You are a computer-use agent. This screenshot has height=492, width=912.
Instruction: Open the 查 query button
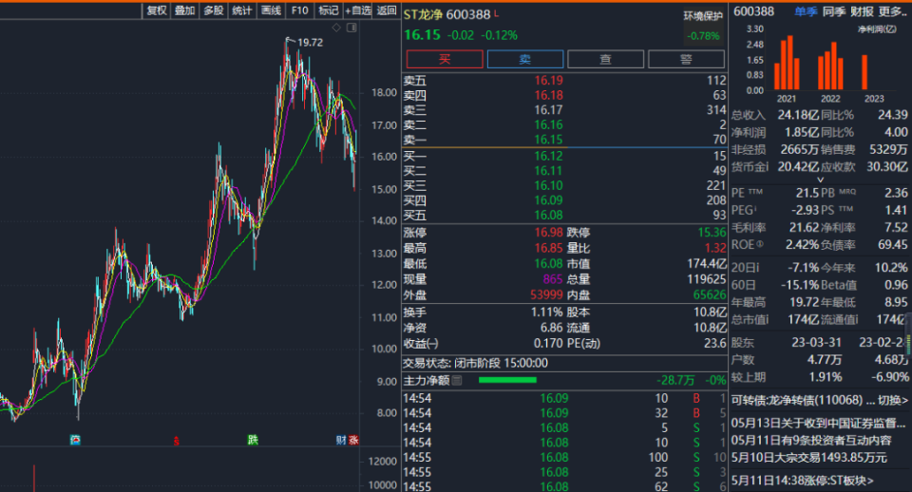(x=605, y=59)
